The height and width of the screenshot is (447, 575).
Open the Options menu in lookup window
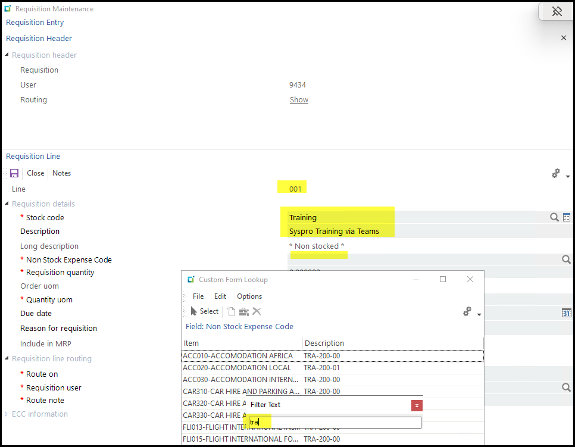249,296
